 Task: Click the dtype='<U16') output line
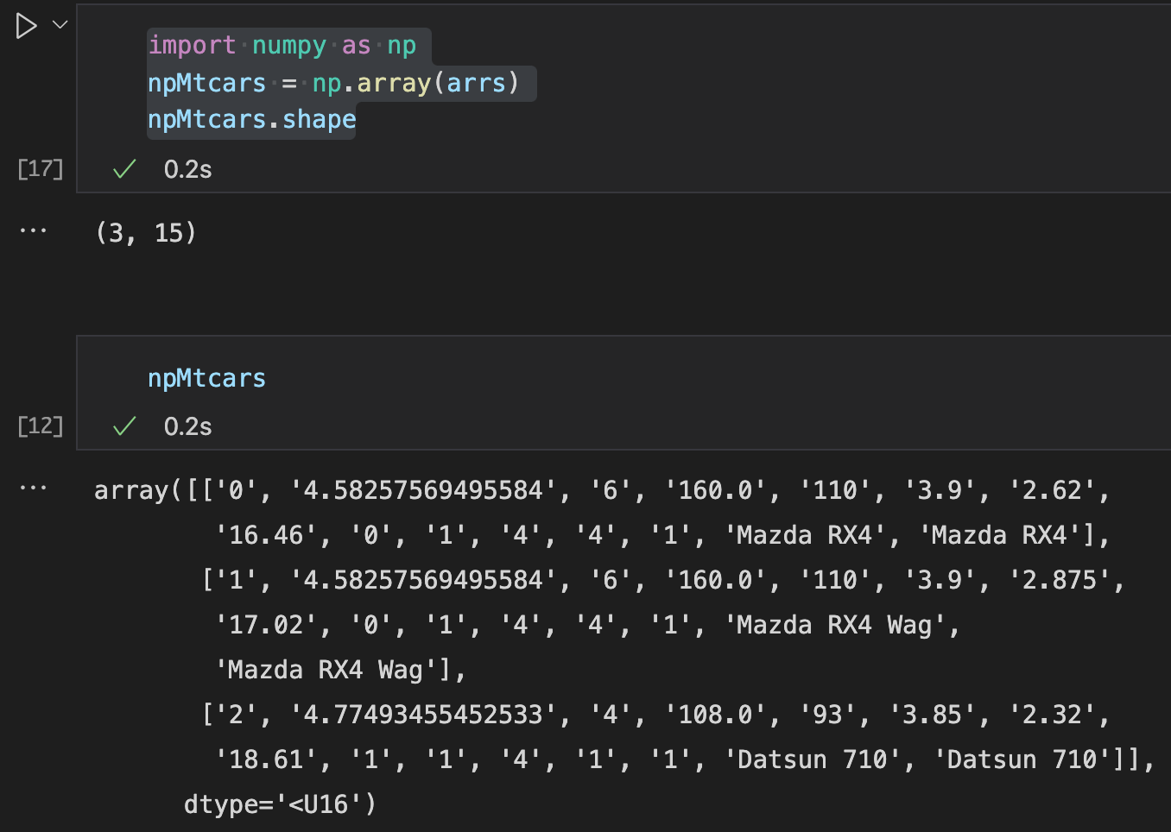coord(280,804)
